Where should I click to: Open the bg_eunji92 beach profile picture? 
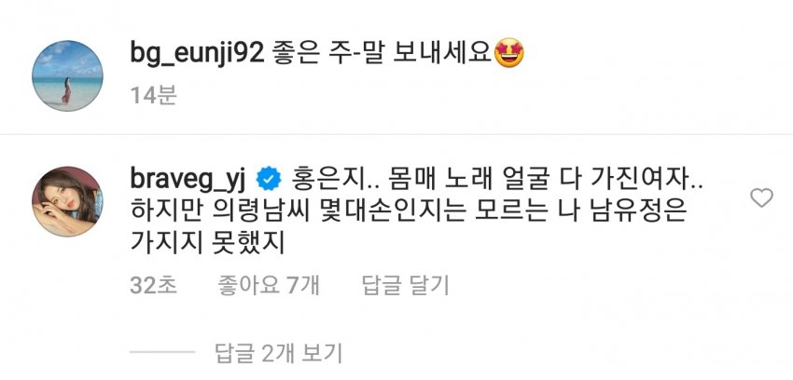coord(67,75)
